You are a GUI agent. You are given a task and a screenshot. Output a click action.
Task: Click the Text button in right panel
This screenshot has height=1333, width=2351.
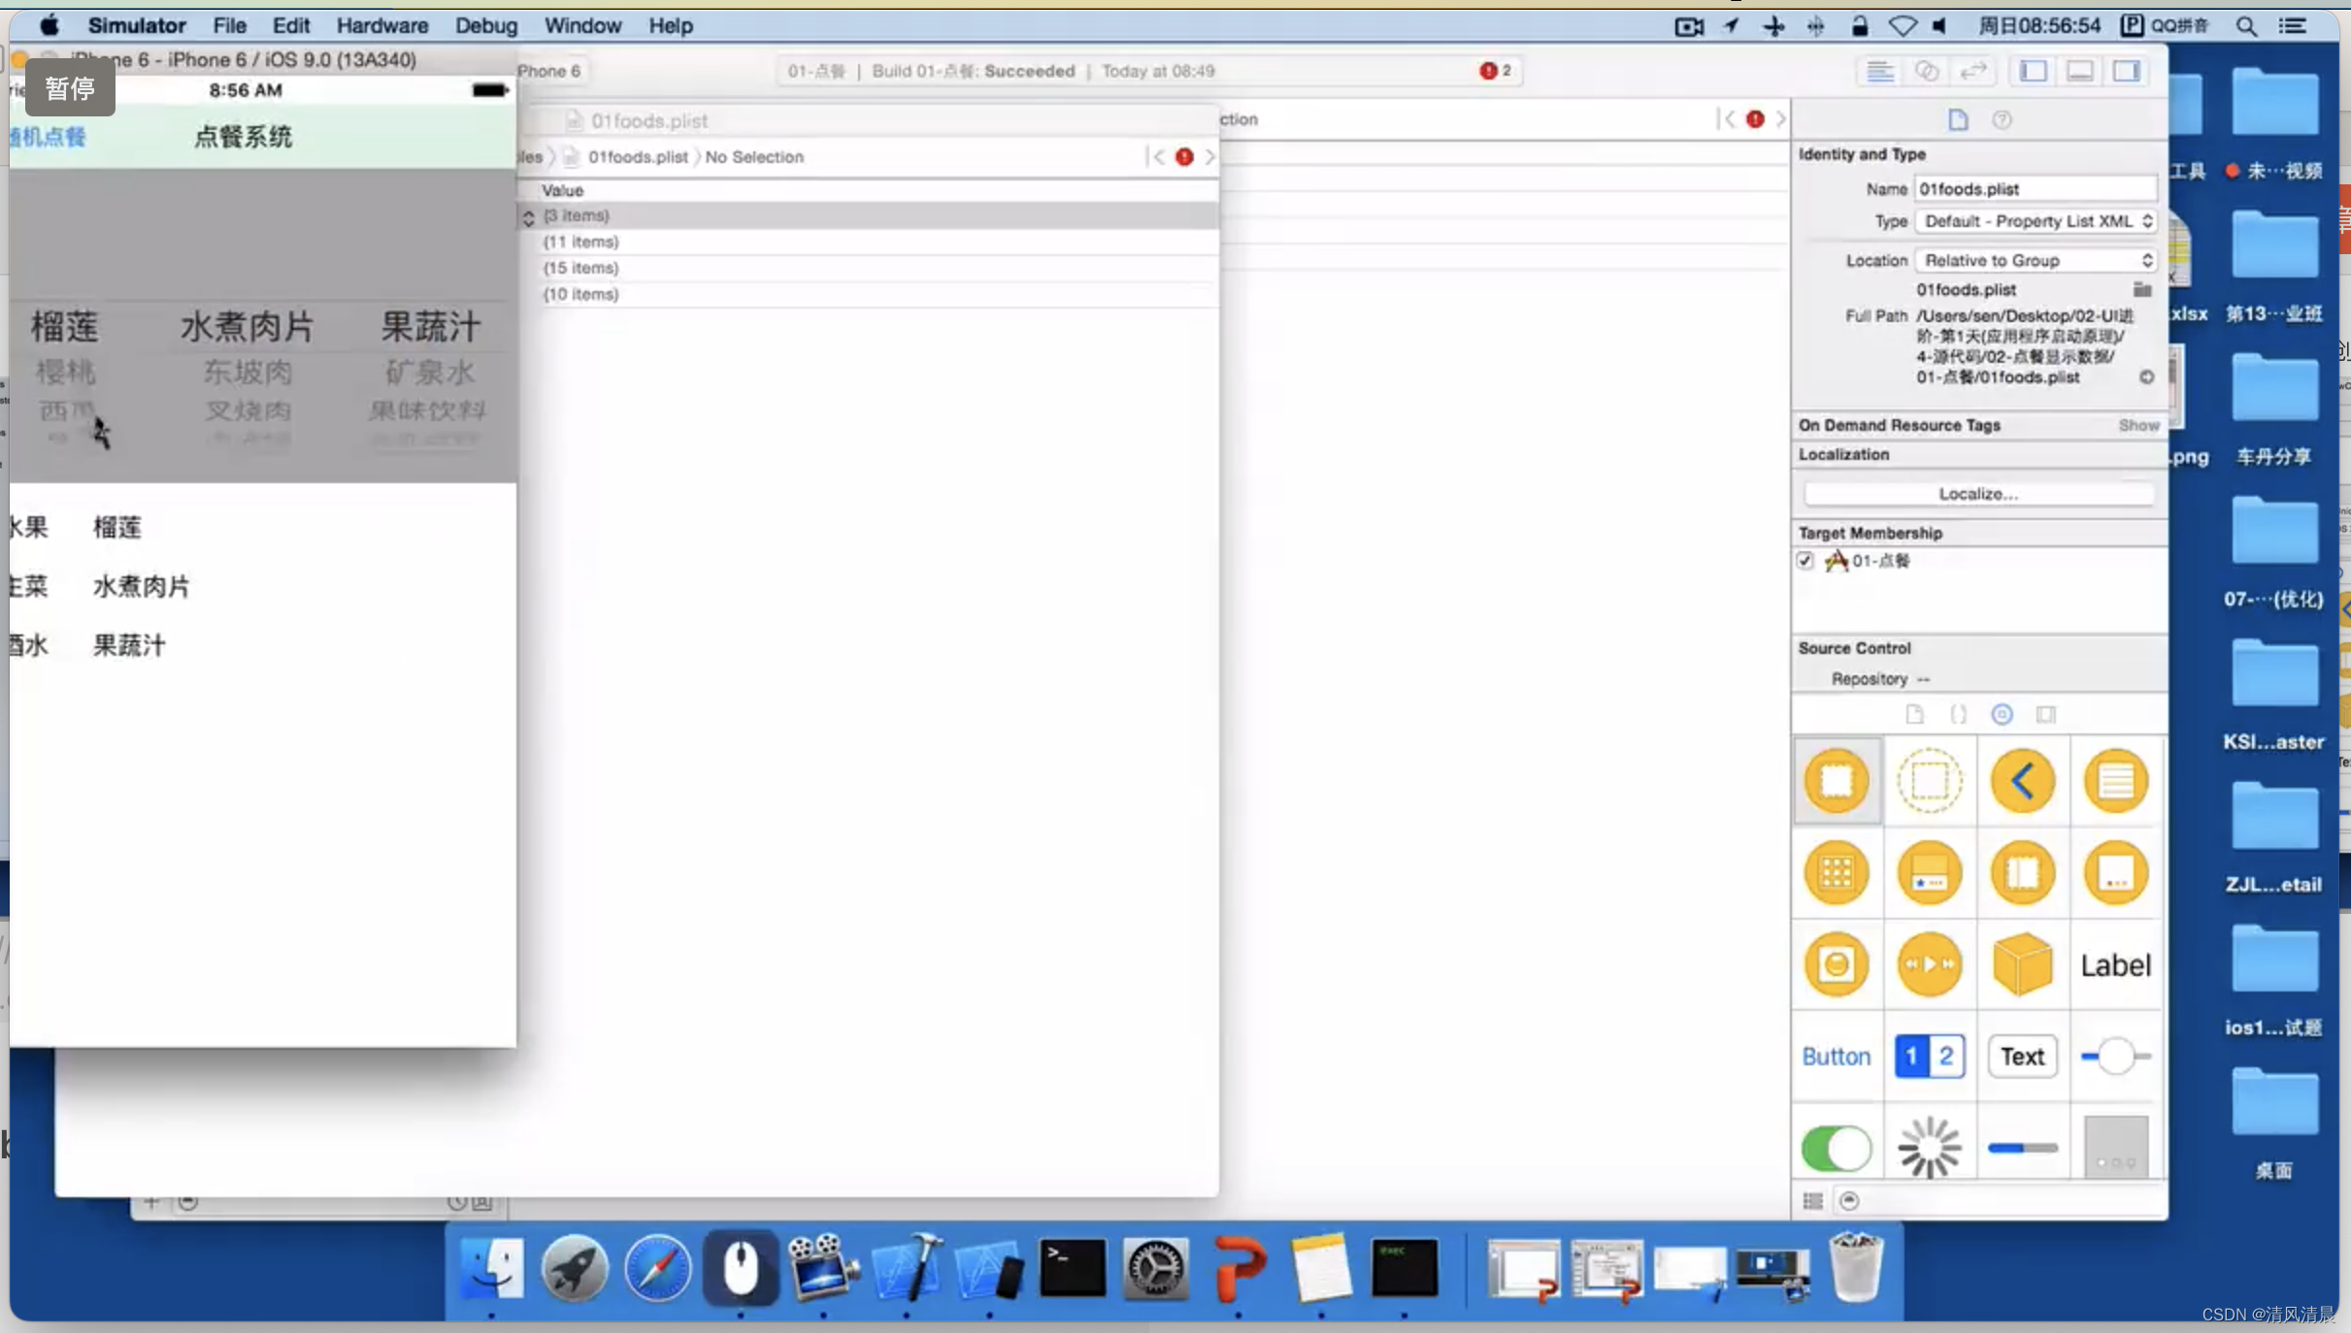point(2022,1056)
